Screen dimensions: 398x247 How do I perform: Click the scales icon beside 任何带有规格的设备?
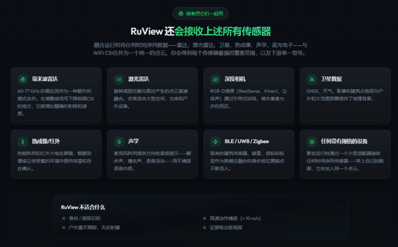[312, 141]
